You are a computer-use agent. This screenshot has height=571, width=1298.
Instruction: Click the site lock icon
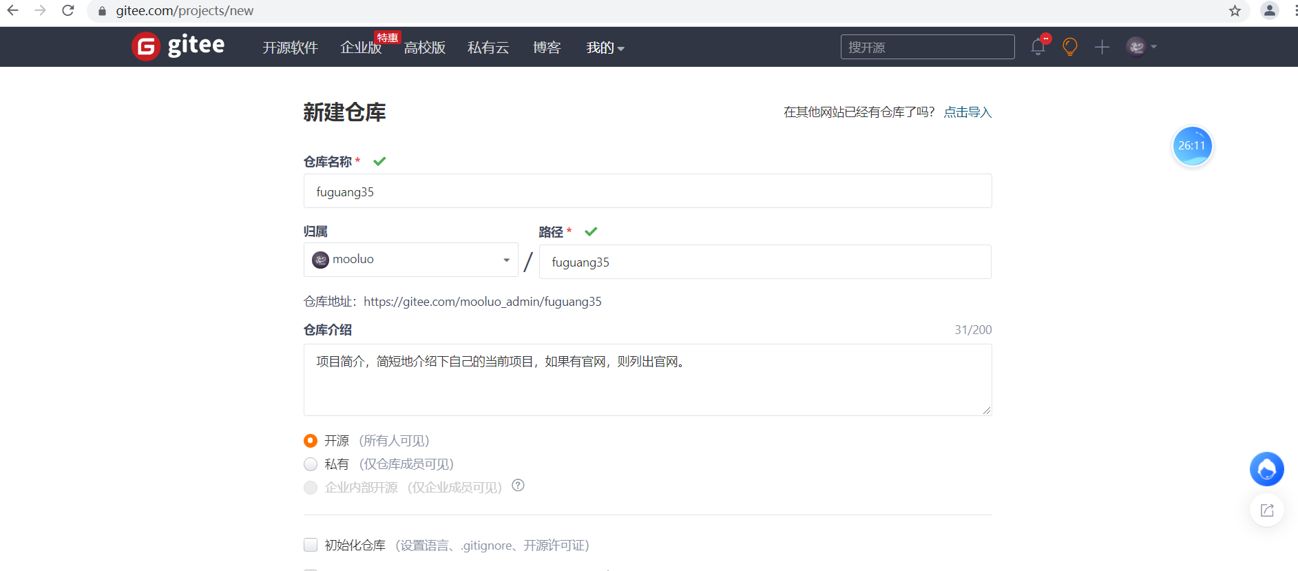pyautogui.click(x=102, y=11)
